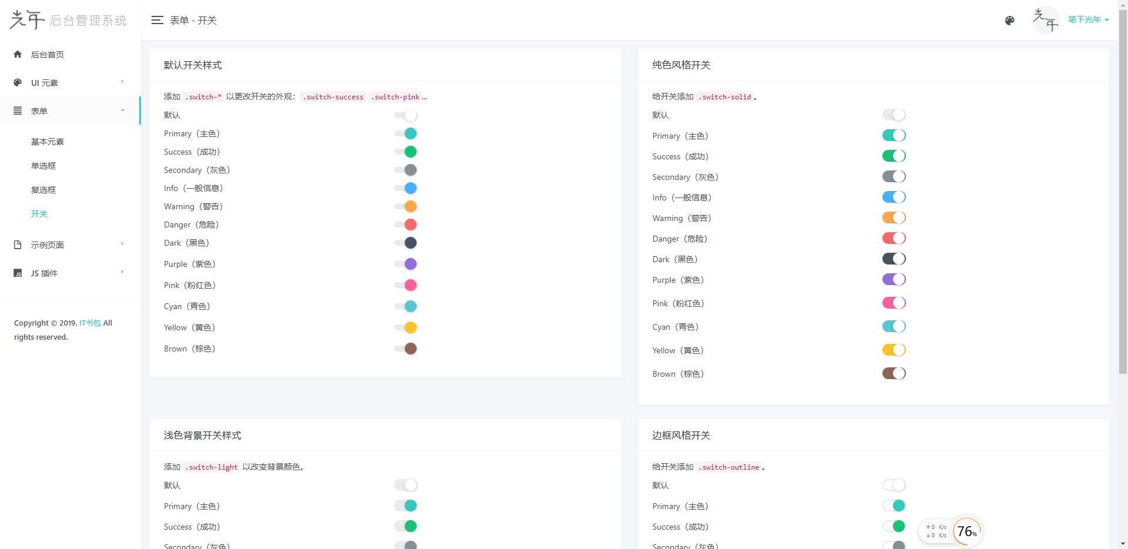
Task: Click the site logo 后台管理系统
Action: pyautogui.click(x=69, y=20)
